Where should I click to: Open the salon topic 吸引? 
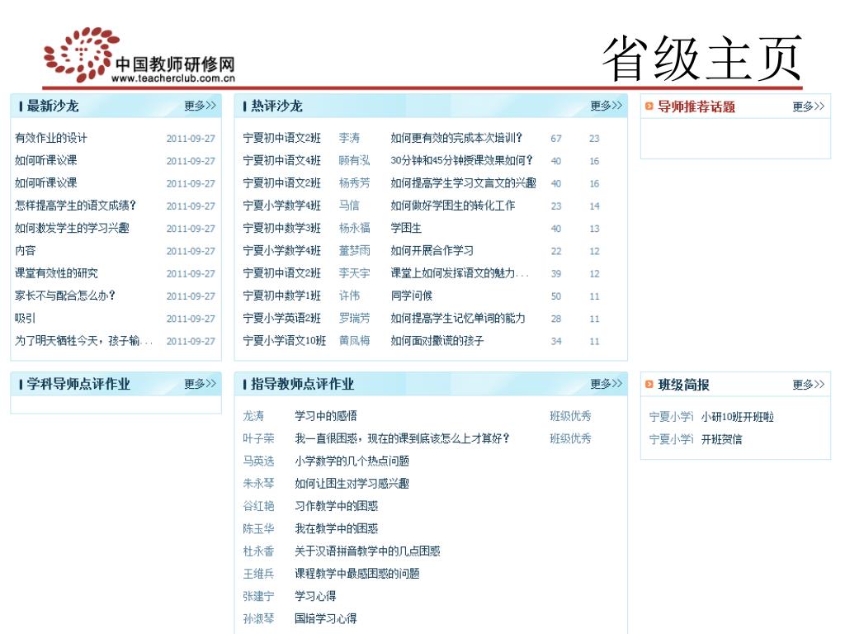pyautogui.click(x=26, y=318)
